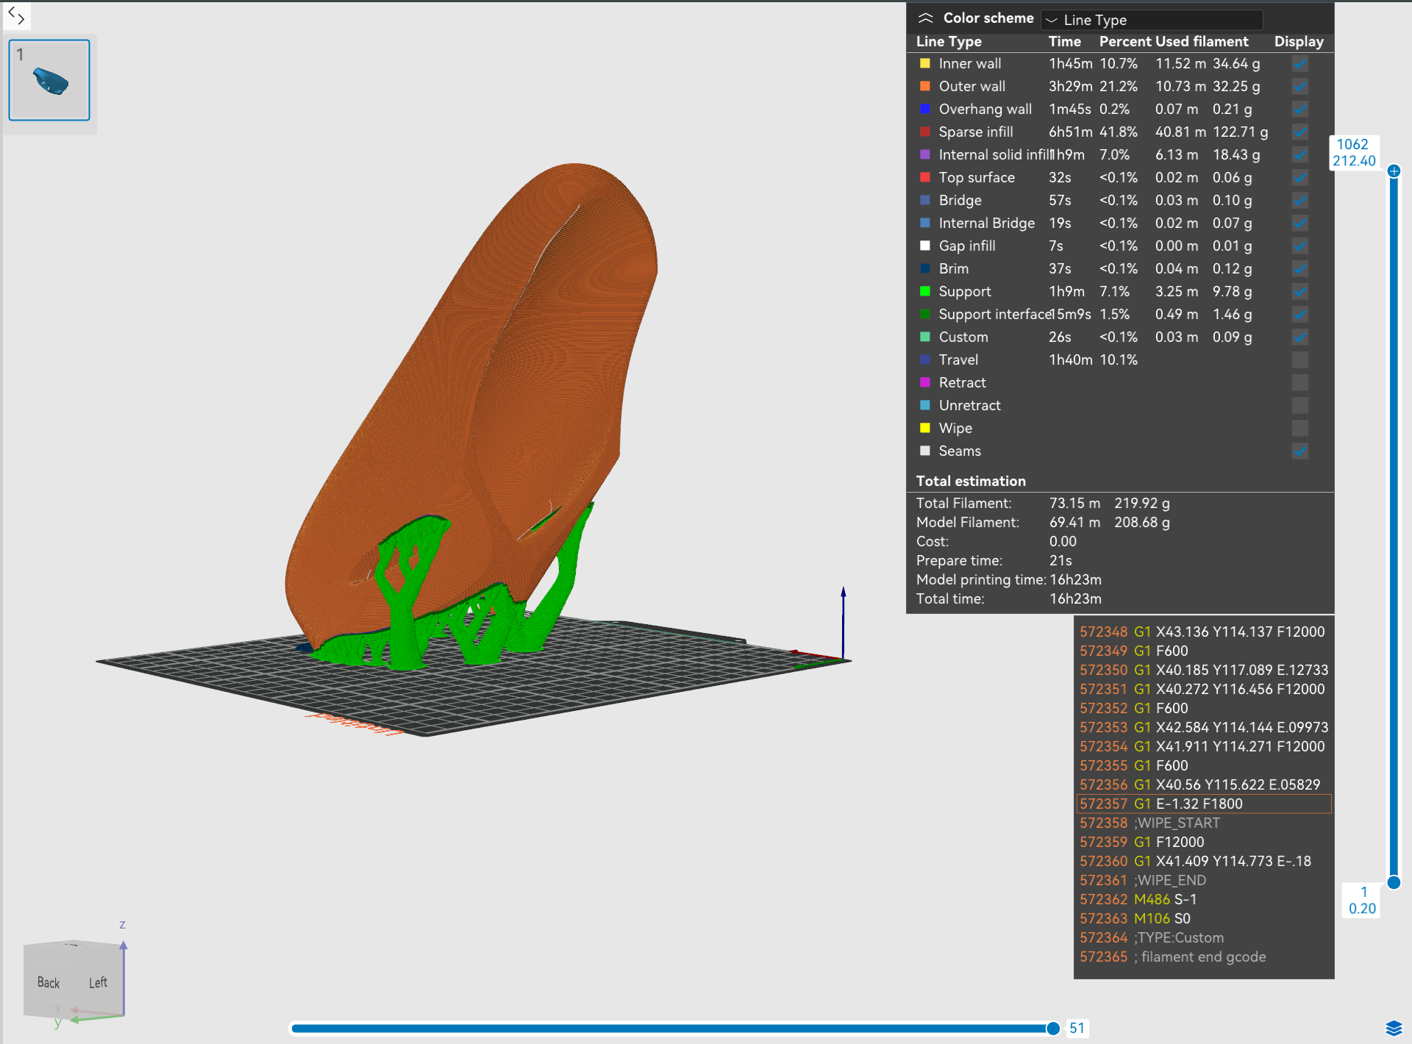1412x1044 pixels.
Task: Click the horizontal move slider handle
Action: 1053,1029
